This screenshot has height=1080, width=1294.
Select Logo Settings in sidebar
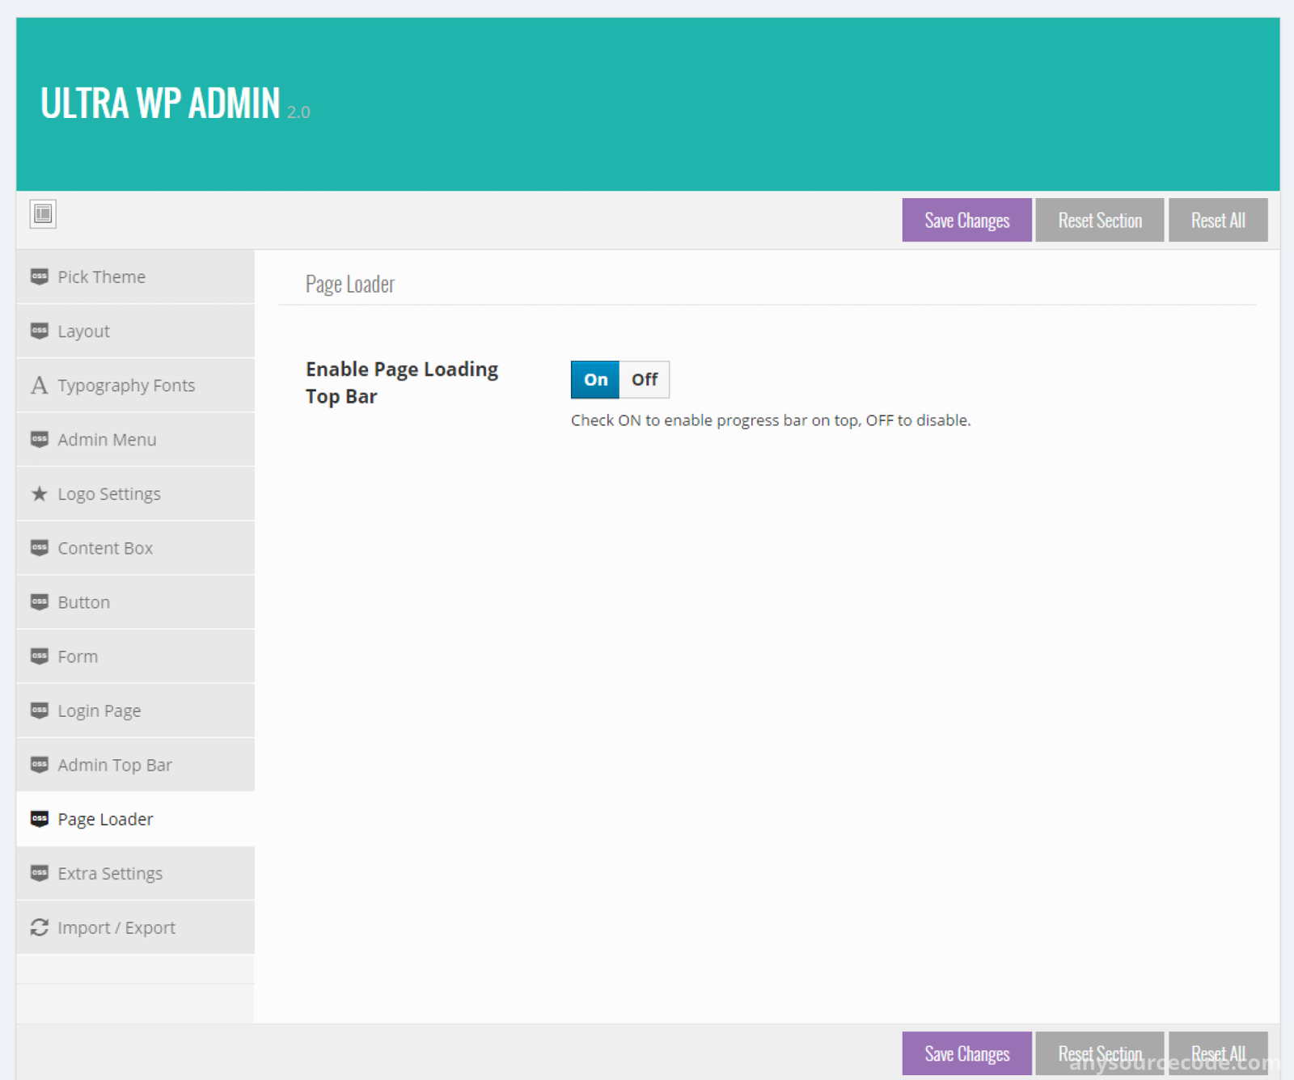click(x=135, y=493)
